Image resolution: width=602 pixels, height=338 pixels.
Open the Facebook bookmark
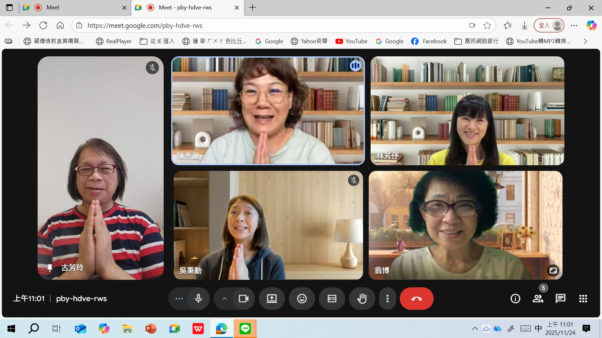[429, 41]
